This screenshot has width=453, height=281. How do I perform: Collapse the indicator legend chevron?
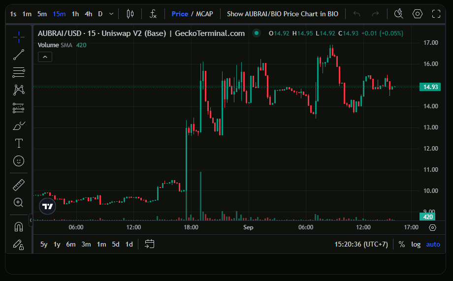45,57
